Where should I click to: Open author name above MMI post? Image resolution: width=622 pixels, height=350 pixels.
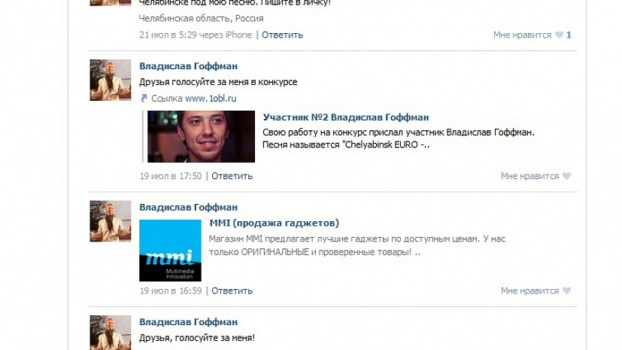188,207
